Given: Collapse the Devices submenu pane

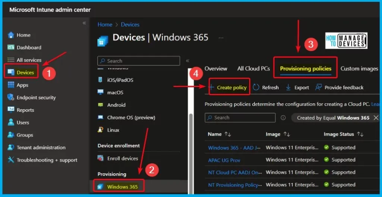Looking at the screenshot, I should [188, 61].
